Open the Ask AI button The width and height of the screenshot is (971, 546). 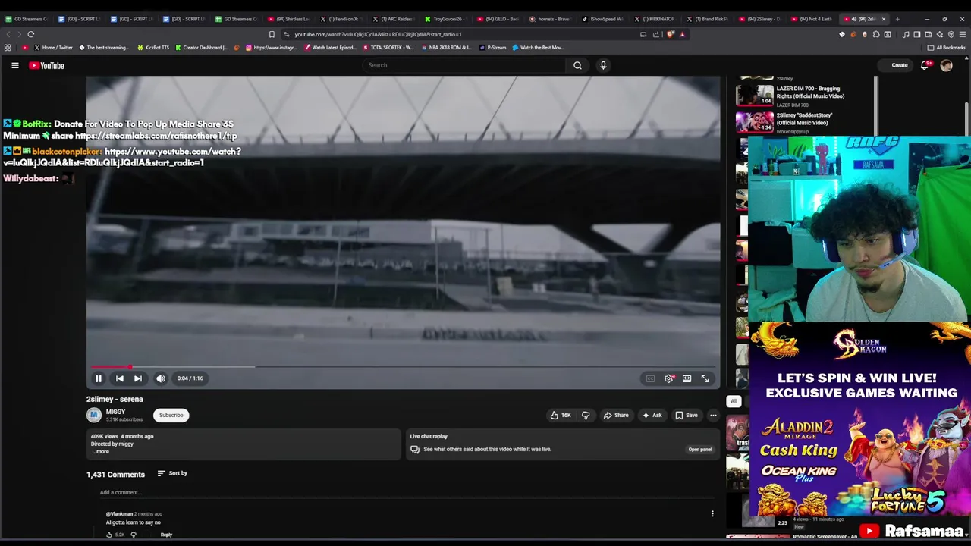652,415
